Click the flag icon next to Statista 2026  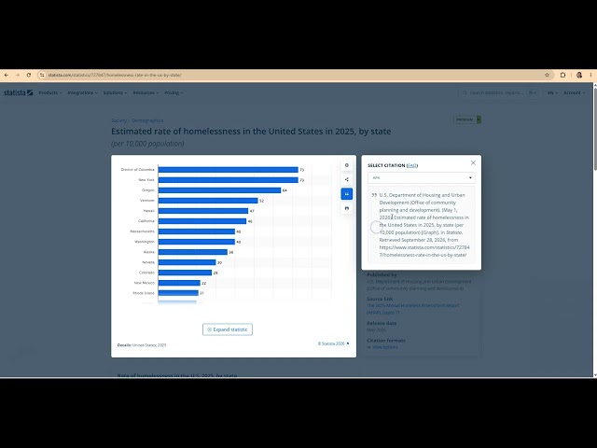click(348, 343)
